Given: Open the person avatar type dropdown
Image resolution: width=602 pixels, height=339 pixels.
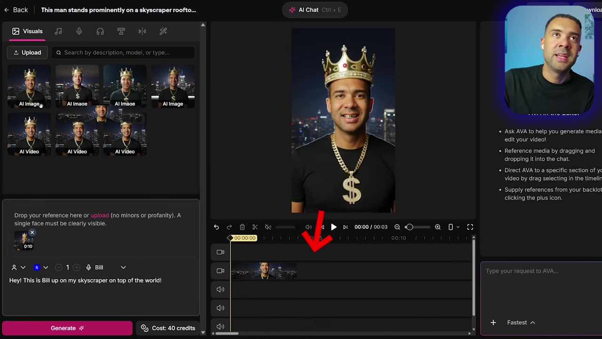Looking at the screenshot, I should 18,267.
